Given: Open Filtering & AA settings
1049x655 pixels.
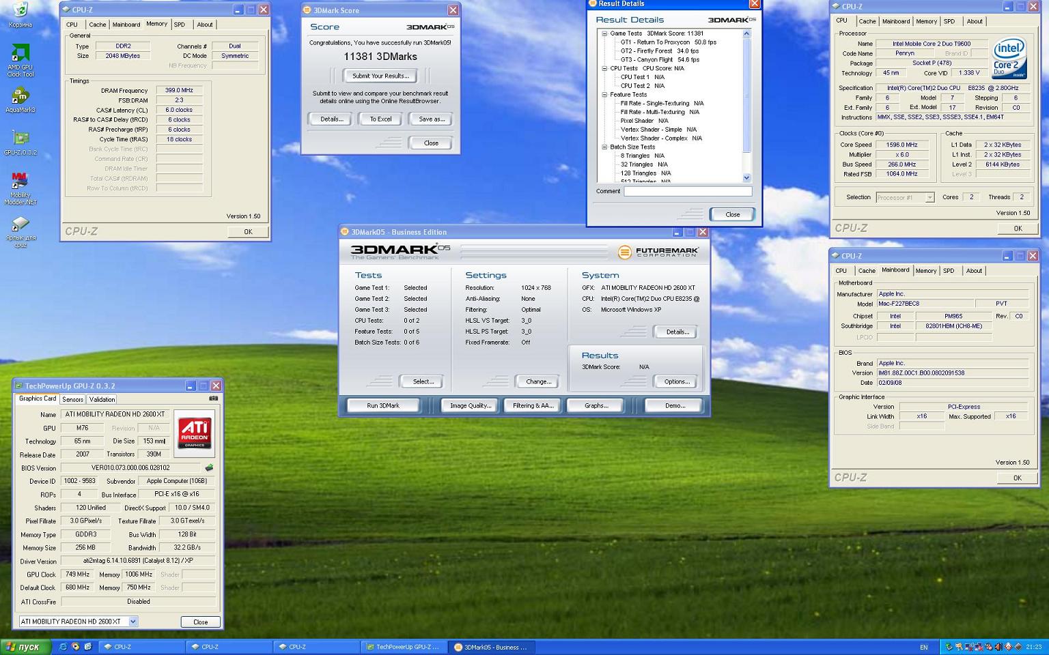Looking at the screenshot, I should [533, 405].
